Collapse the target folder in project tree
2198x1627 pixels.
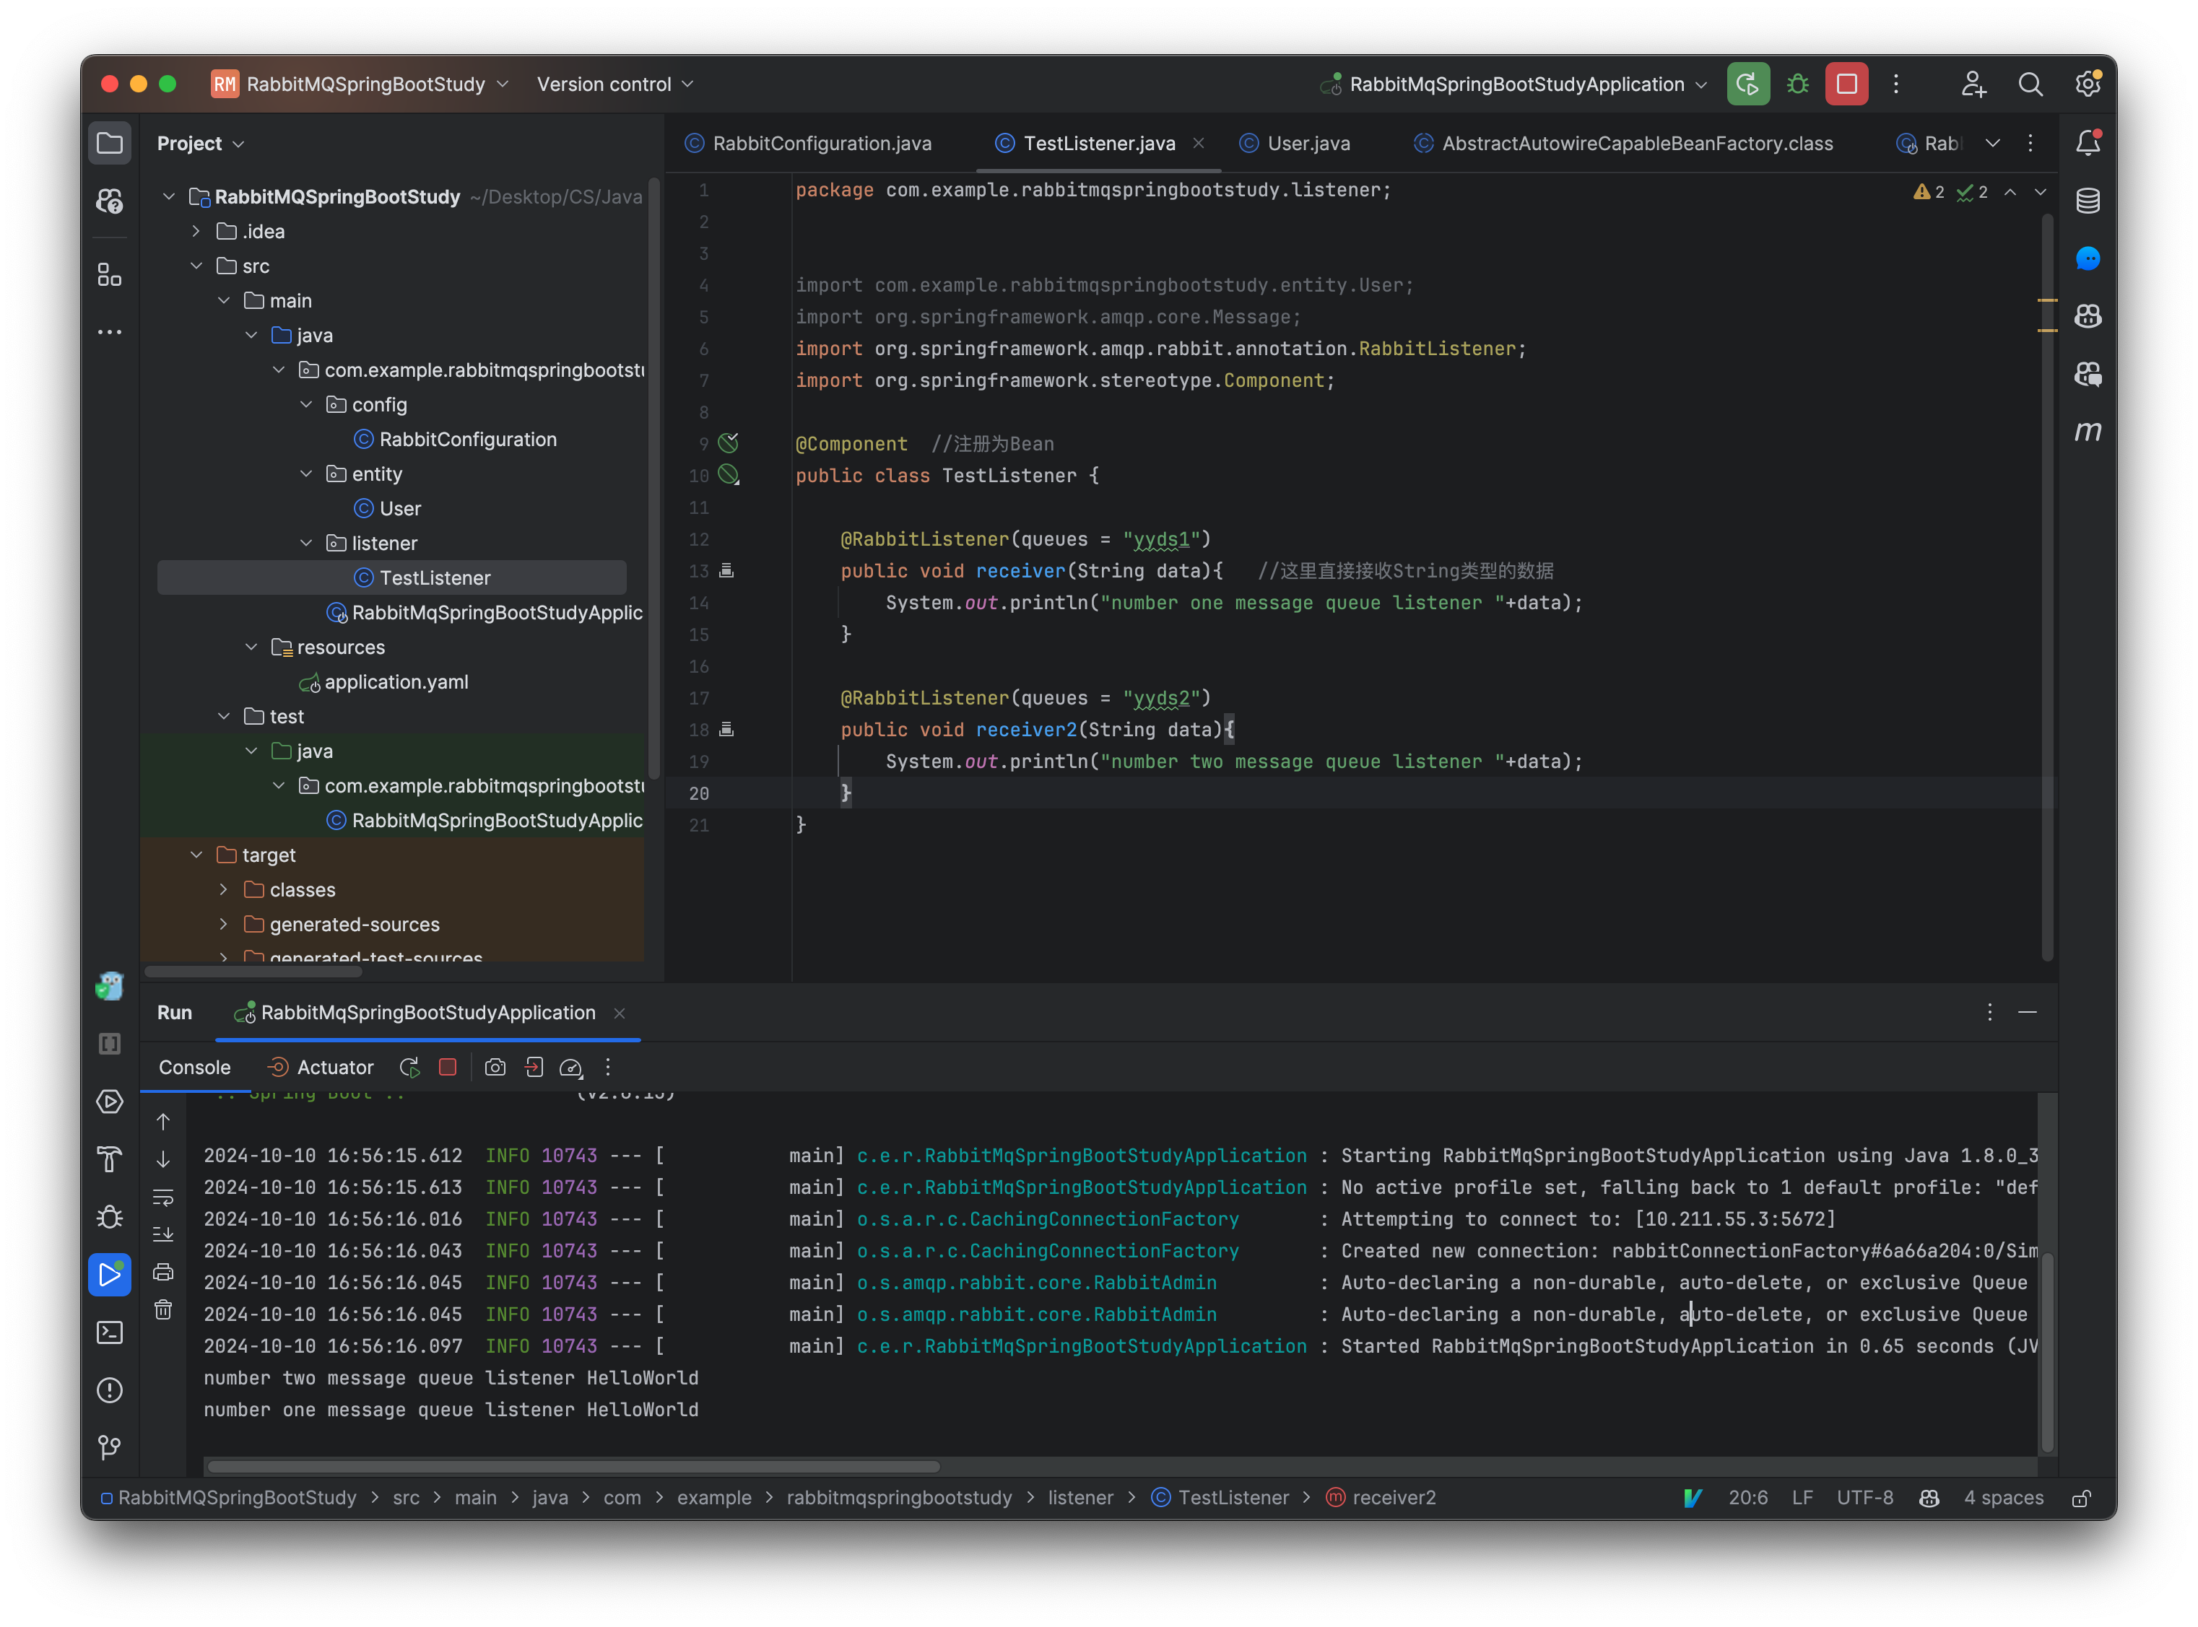[196, 855]
